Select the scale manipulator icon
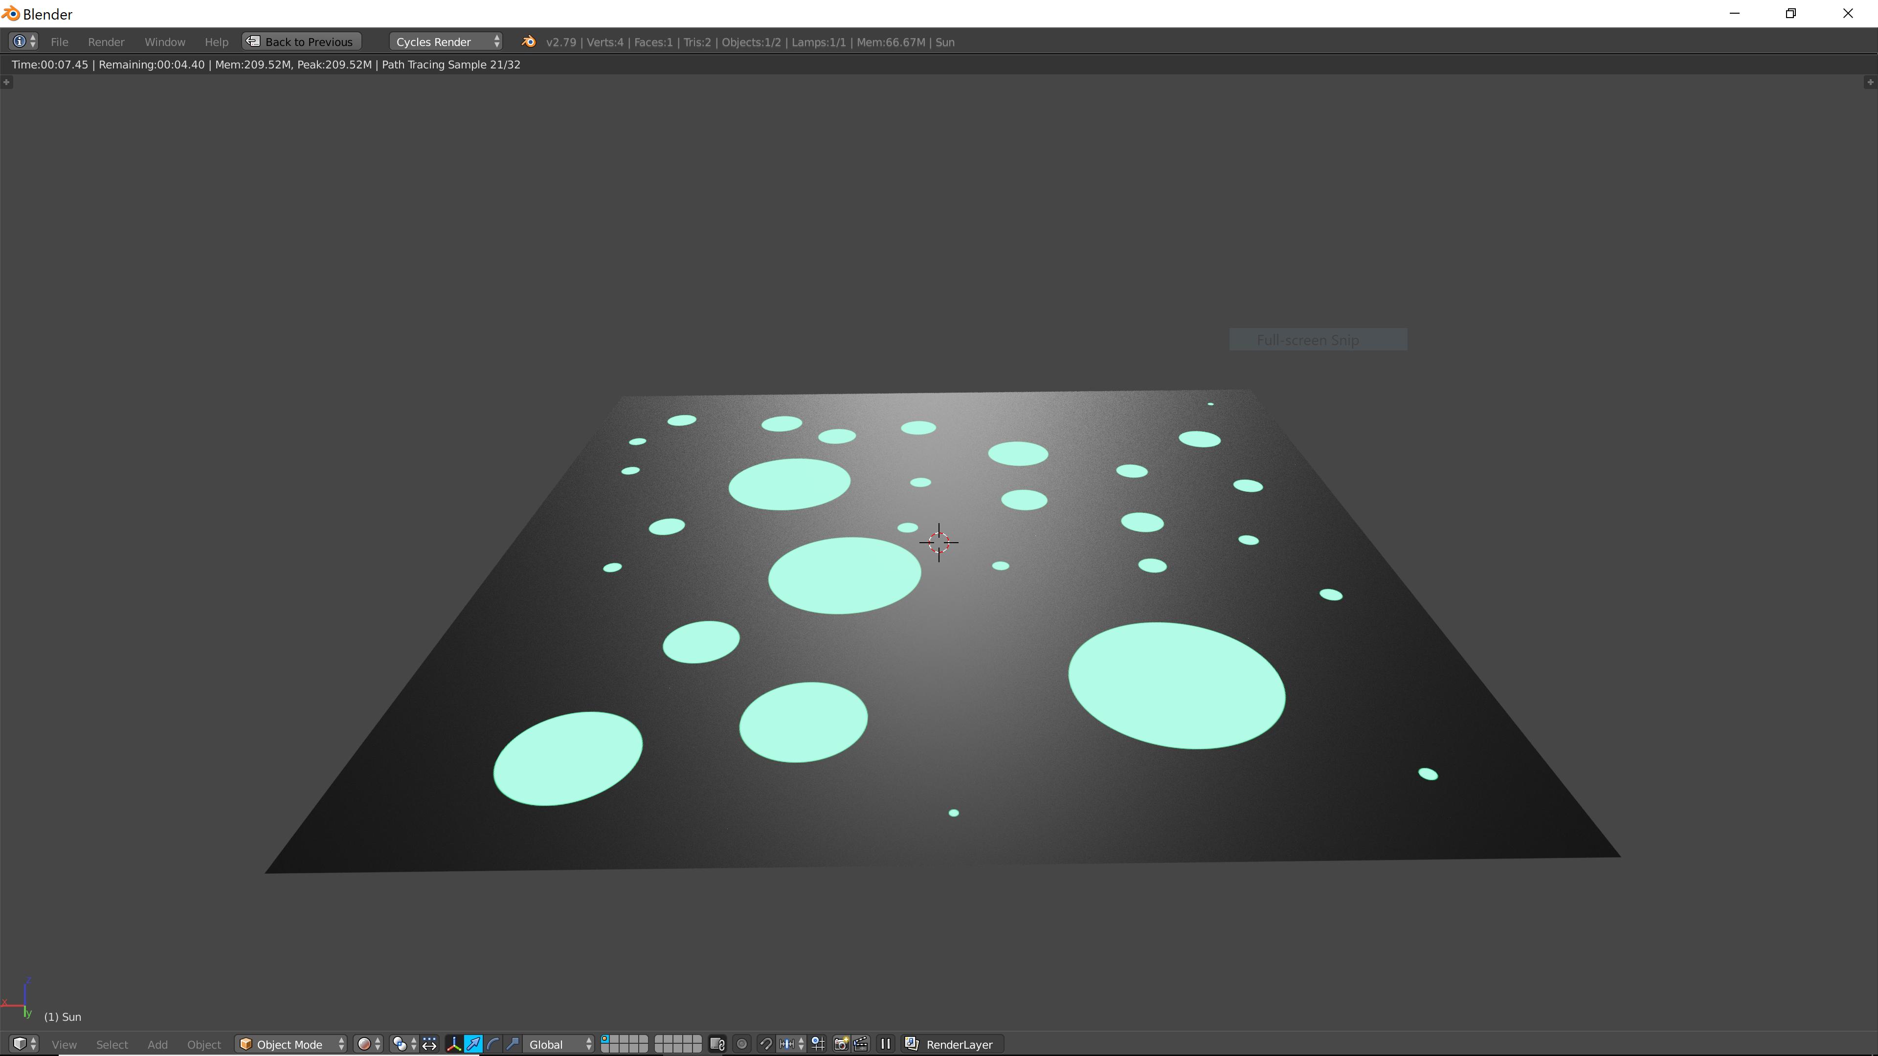The image size is (1878, 1056). [513, 1044]
